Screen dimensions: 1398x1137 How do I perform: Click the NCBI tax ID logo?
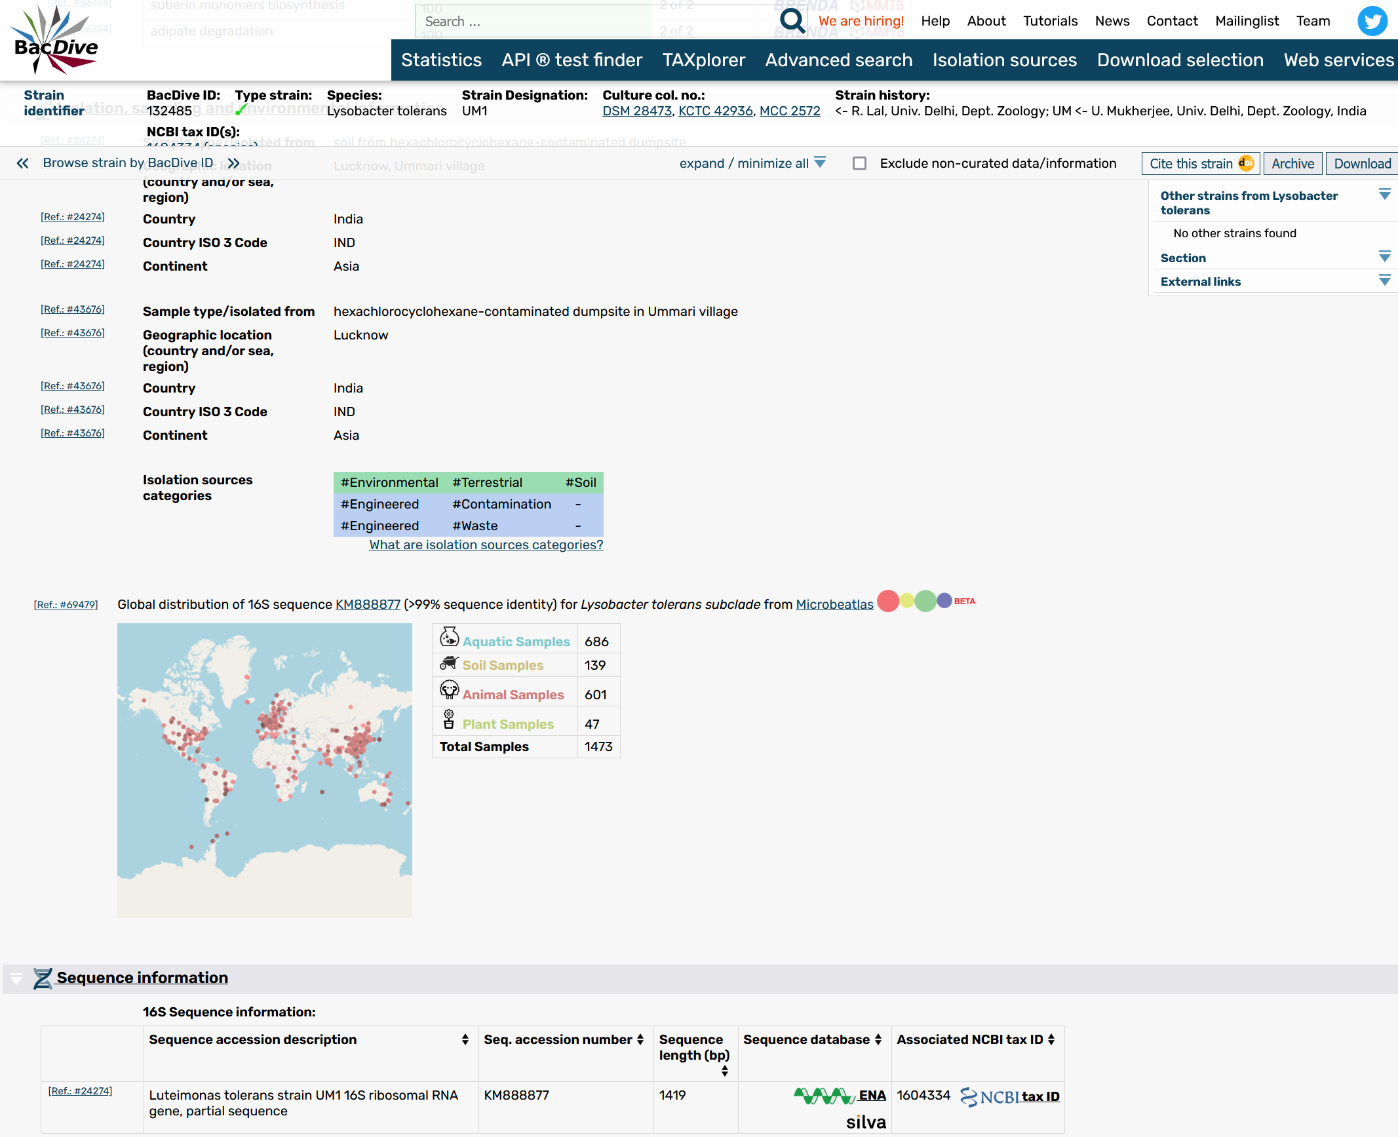(988, 1096)
